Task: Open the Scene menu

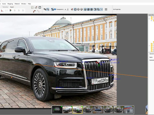Action: point(4,4)
